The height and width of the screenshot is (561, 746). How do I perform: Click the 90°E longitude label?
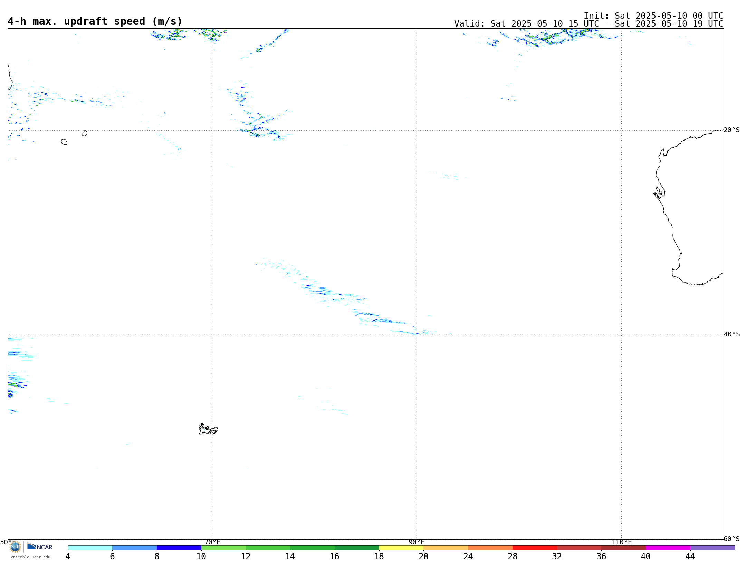417,542
